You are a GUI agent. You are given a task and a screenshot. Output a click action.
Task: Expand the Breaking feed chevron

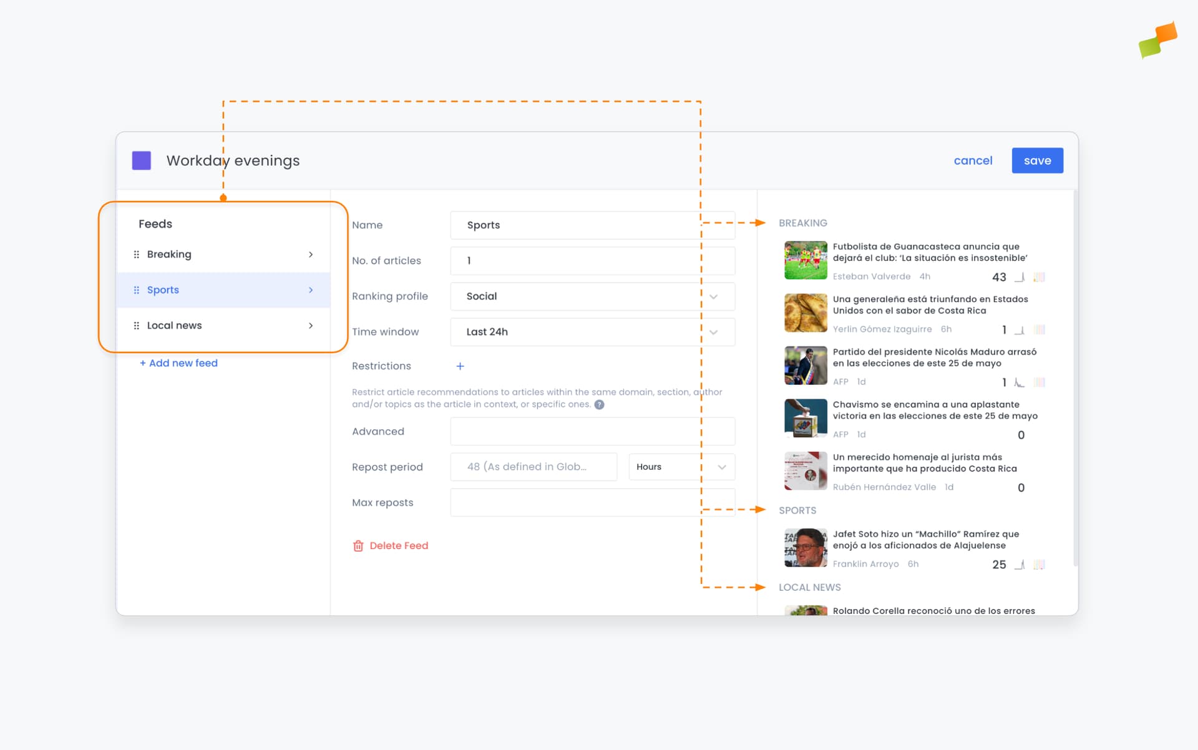pos(310,254)
